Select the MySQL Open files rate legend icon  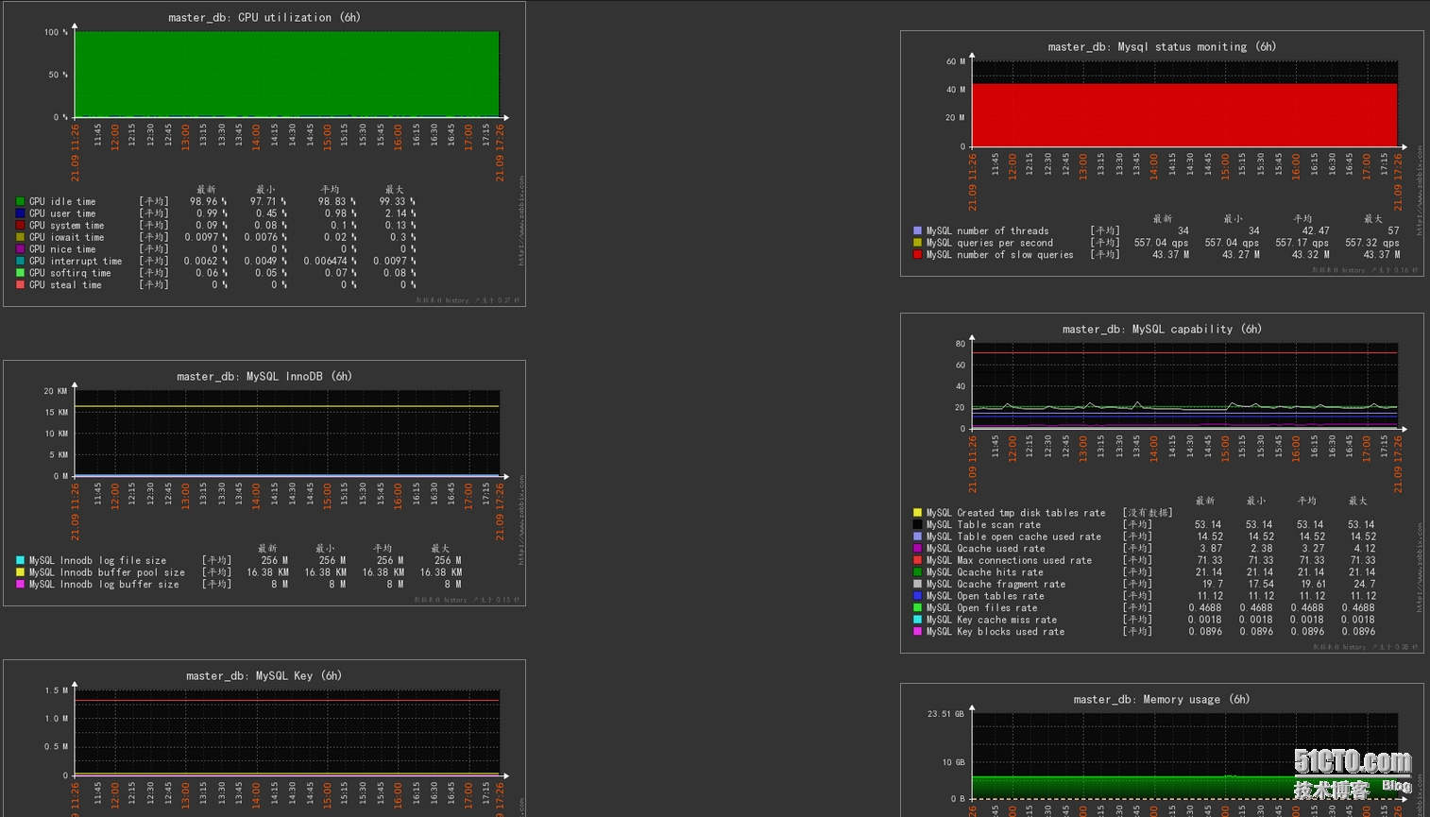[917, 607]
